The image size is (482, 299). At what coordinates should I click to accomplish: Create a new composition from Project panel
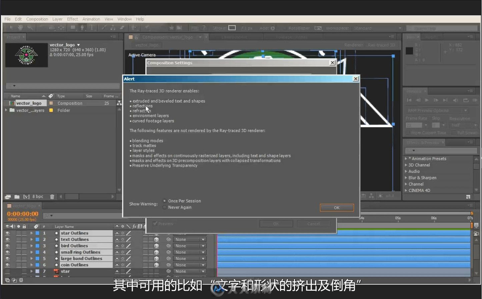[x=26, y=197]
